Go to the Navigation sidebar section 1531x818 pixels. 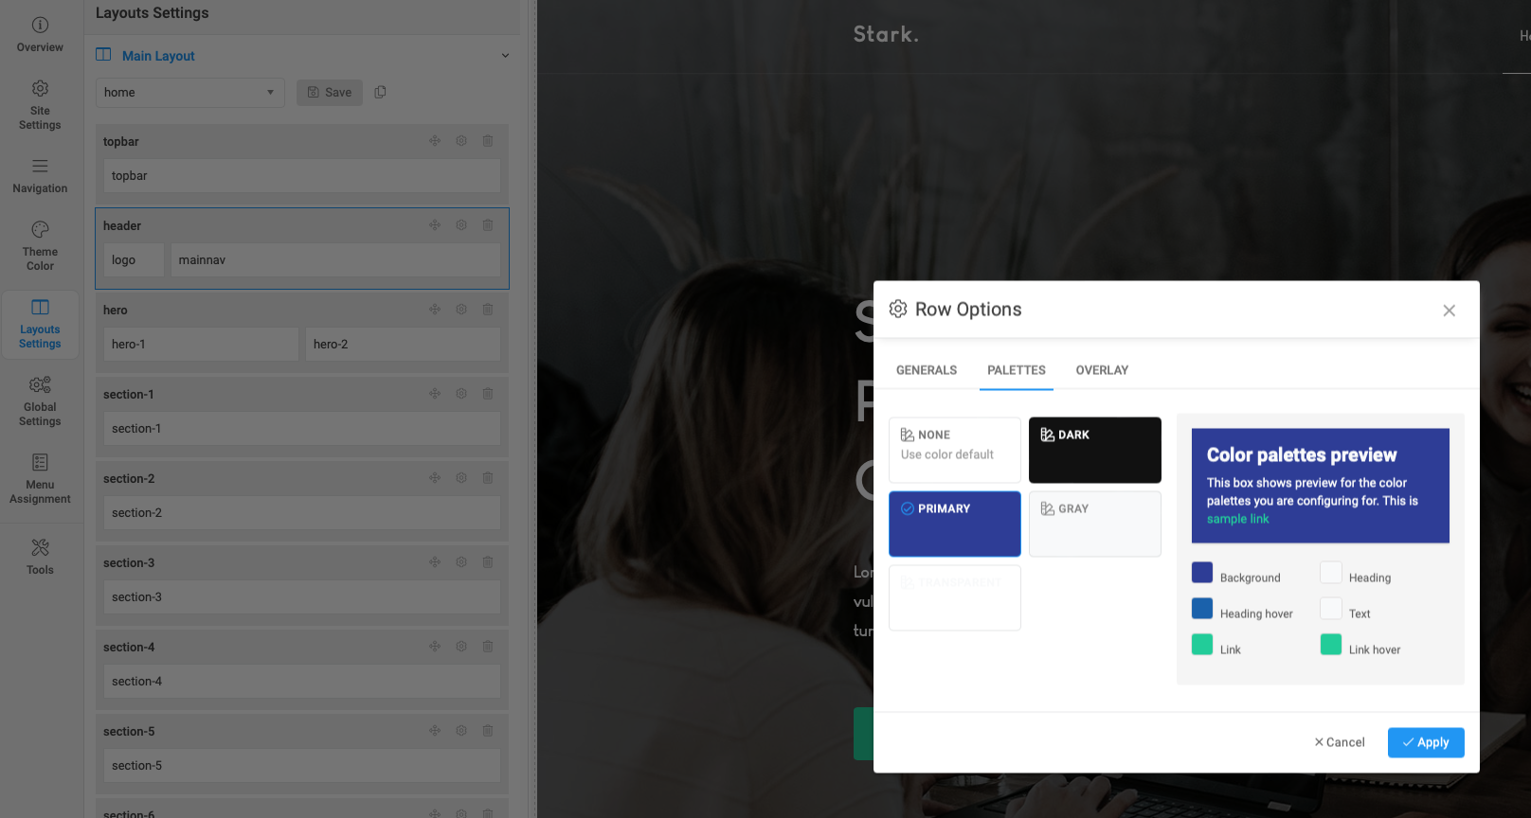40,176
